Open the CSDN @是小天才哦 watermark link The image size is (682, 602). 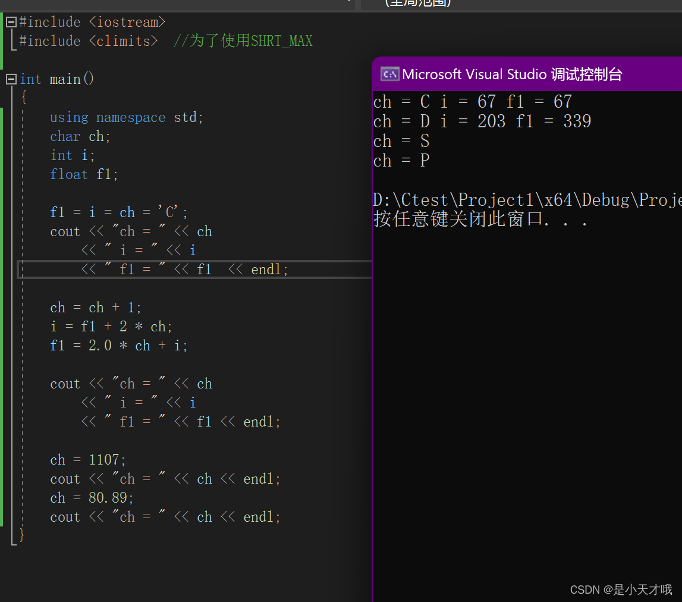[621, 590]
